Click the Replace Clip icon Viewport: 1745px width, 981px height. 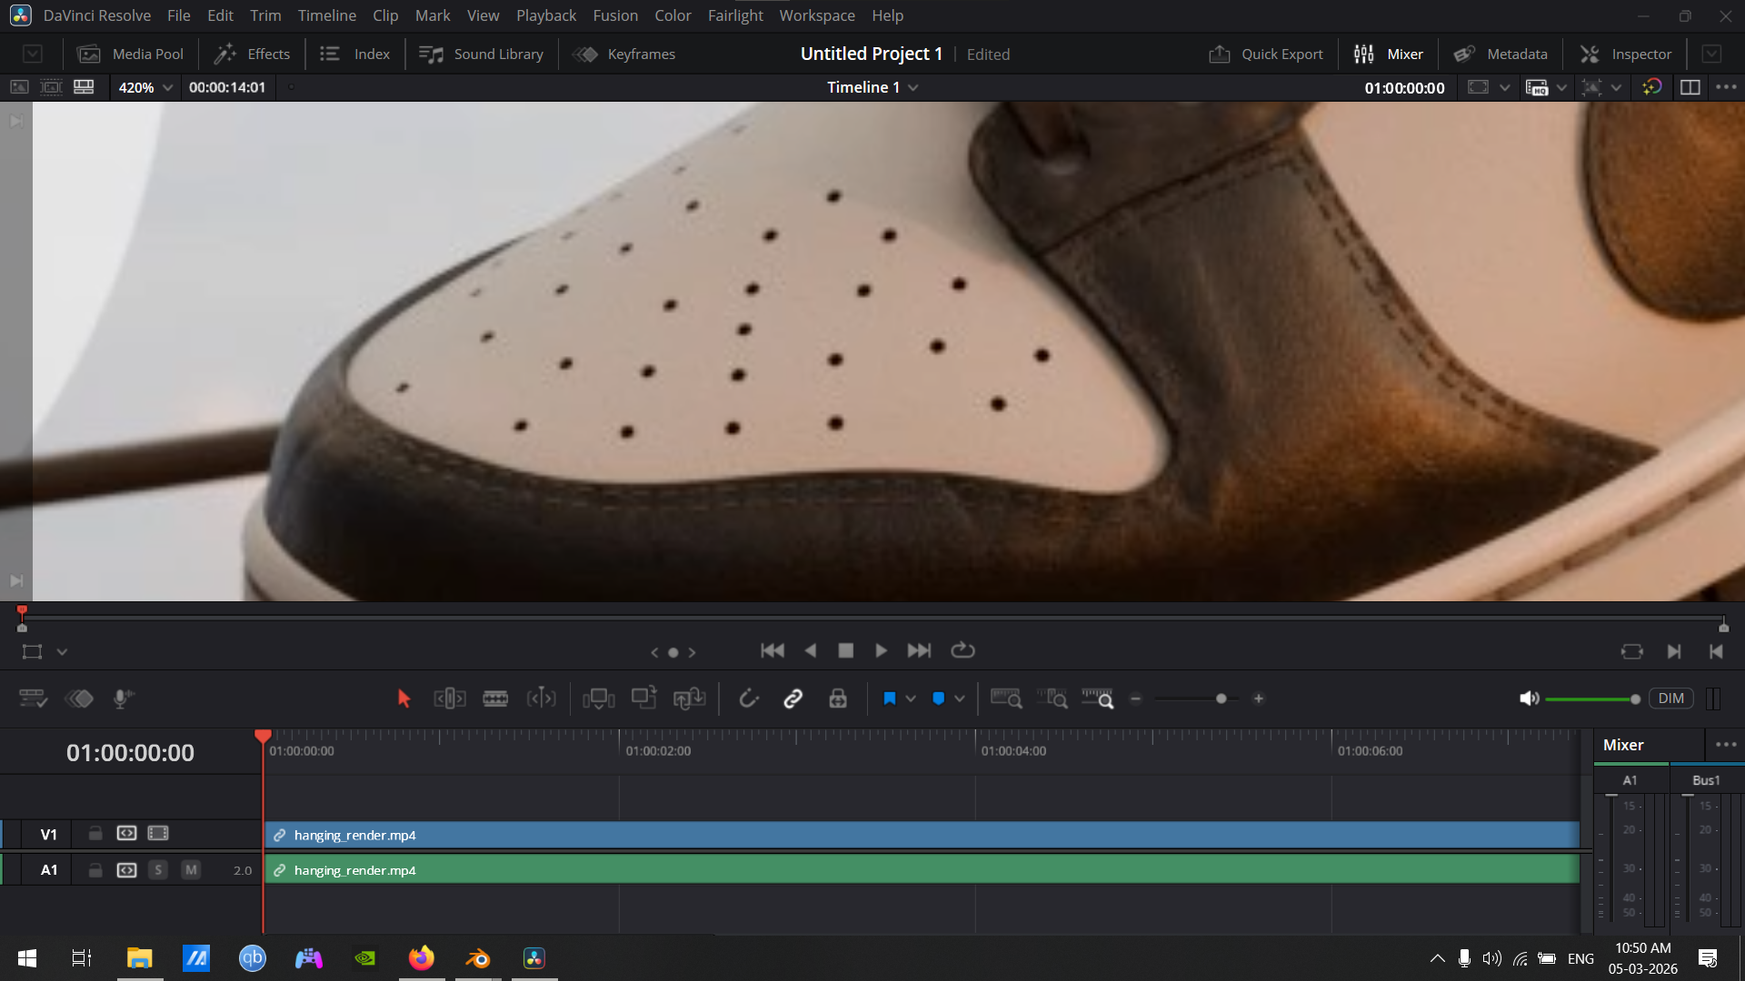(x=690, y=699)
